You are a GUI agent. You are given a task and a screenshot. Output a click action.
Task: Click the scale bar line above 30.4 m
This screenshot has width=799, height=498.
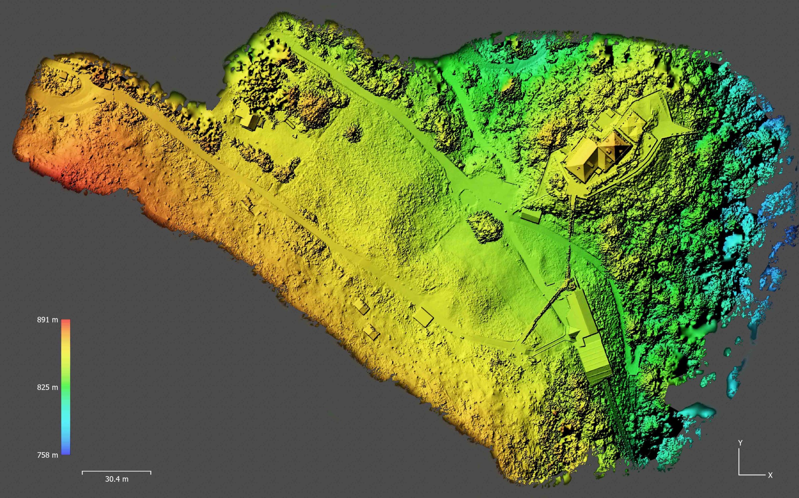pos(116,472)
